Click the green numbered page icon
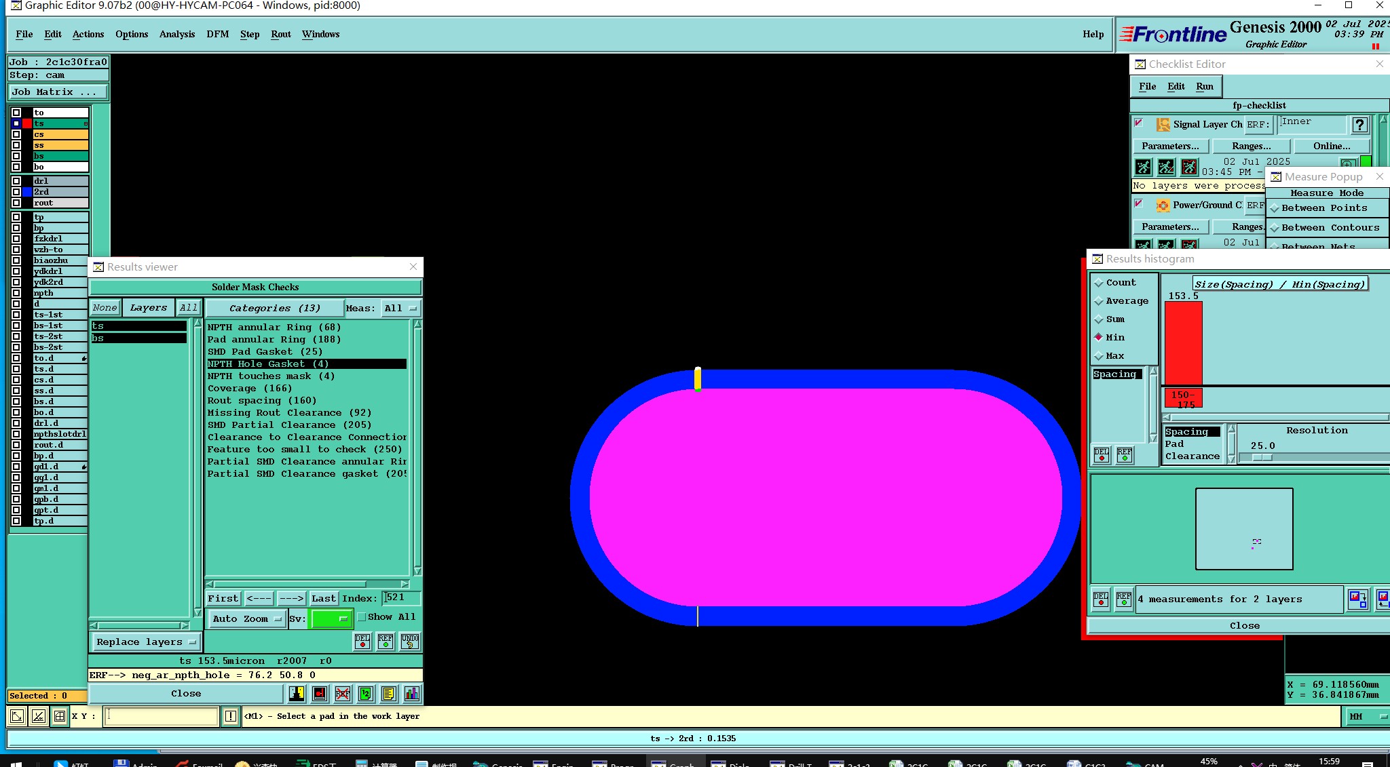 [366, 693]
